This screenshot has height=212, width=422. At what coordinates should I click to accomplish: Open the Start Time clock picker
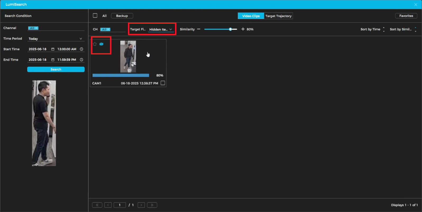coord(81,49)
